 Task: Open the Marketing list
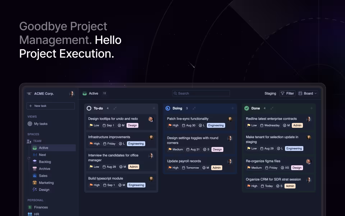[x=43, y=183]
